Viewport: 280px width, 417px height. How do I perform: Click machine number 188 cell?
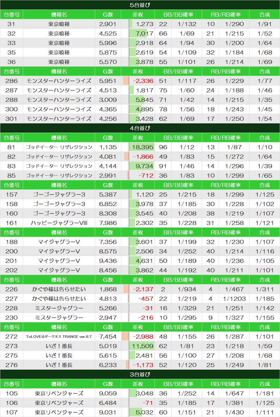click(12, 242)
